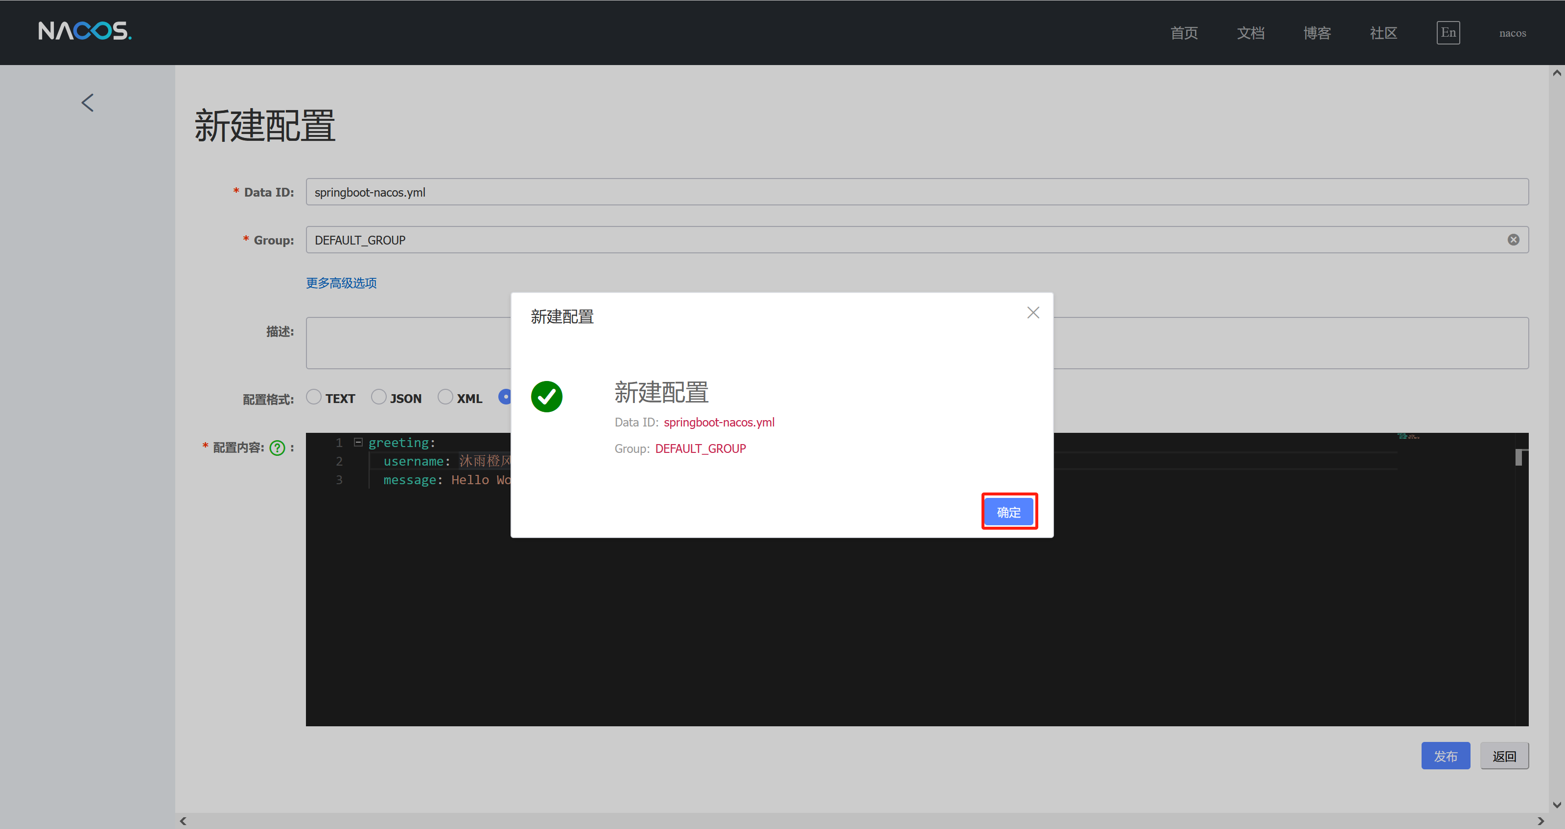Collapse the greeting block in the code editor
The height and width of the screenshot is (829, 1565).
tap(358, 442)
